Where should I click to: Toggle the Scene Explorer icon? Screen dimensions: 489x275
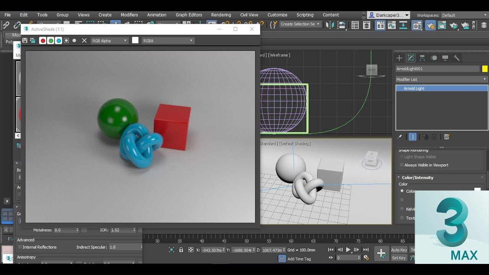355,25
